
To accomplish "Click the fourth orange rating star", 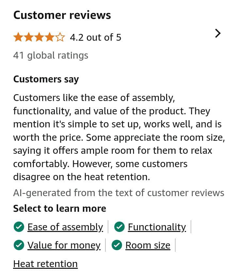I will [x=50, y=37].
